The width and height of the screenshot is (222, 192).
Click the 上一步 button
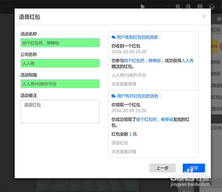pyautogui.click(x=163, y=168)
